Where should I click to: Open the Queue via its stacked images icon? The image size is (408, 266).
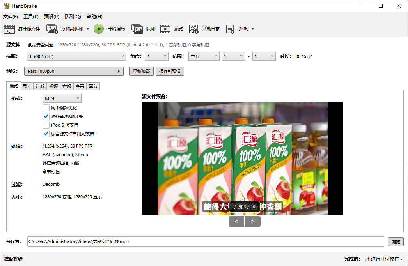click(137, 29)
